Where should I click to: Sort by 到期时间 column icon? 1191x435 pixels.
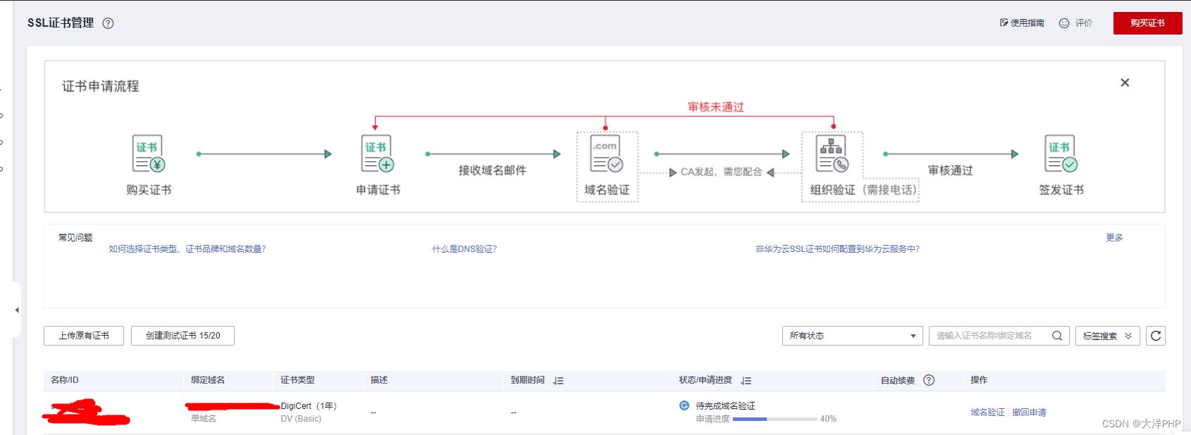[x=558, y=381]
